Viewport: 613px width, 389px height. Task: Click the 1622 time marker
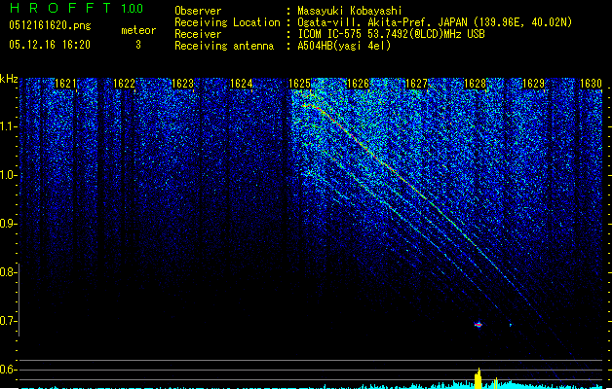click(x=124, y=84)
